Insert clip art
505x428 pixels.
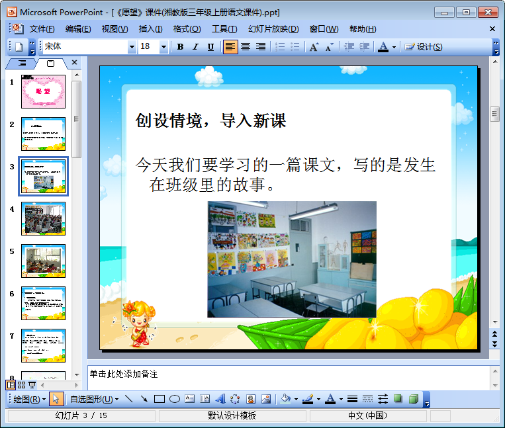point(251,400)
